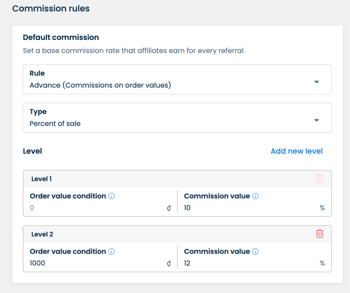Select the 'Advance (Commissions on order values)' rule text
Screen dimensions: 350x293
pyautogui.click(x=100, y=85)
